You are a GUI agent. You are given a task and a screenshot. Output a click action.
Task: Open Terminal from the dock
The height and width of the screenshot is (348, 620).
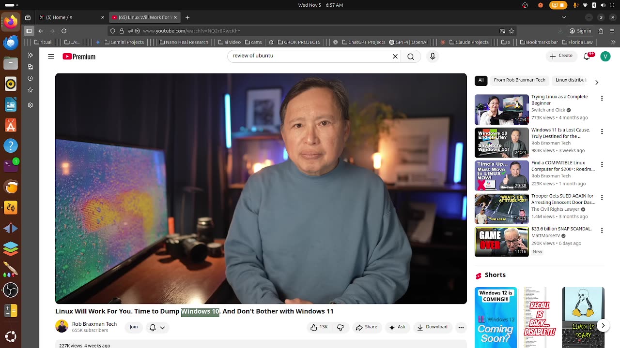tap(11, 166)
